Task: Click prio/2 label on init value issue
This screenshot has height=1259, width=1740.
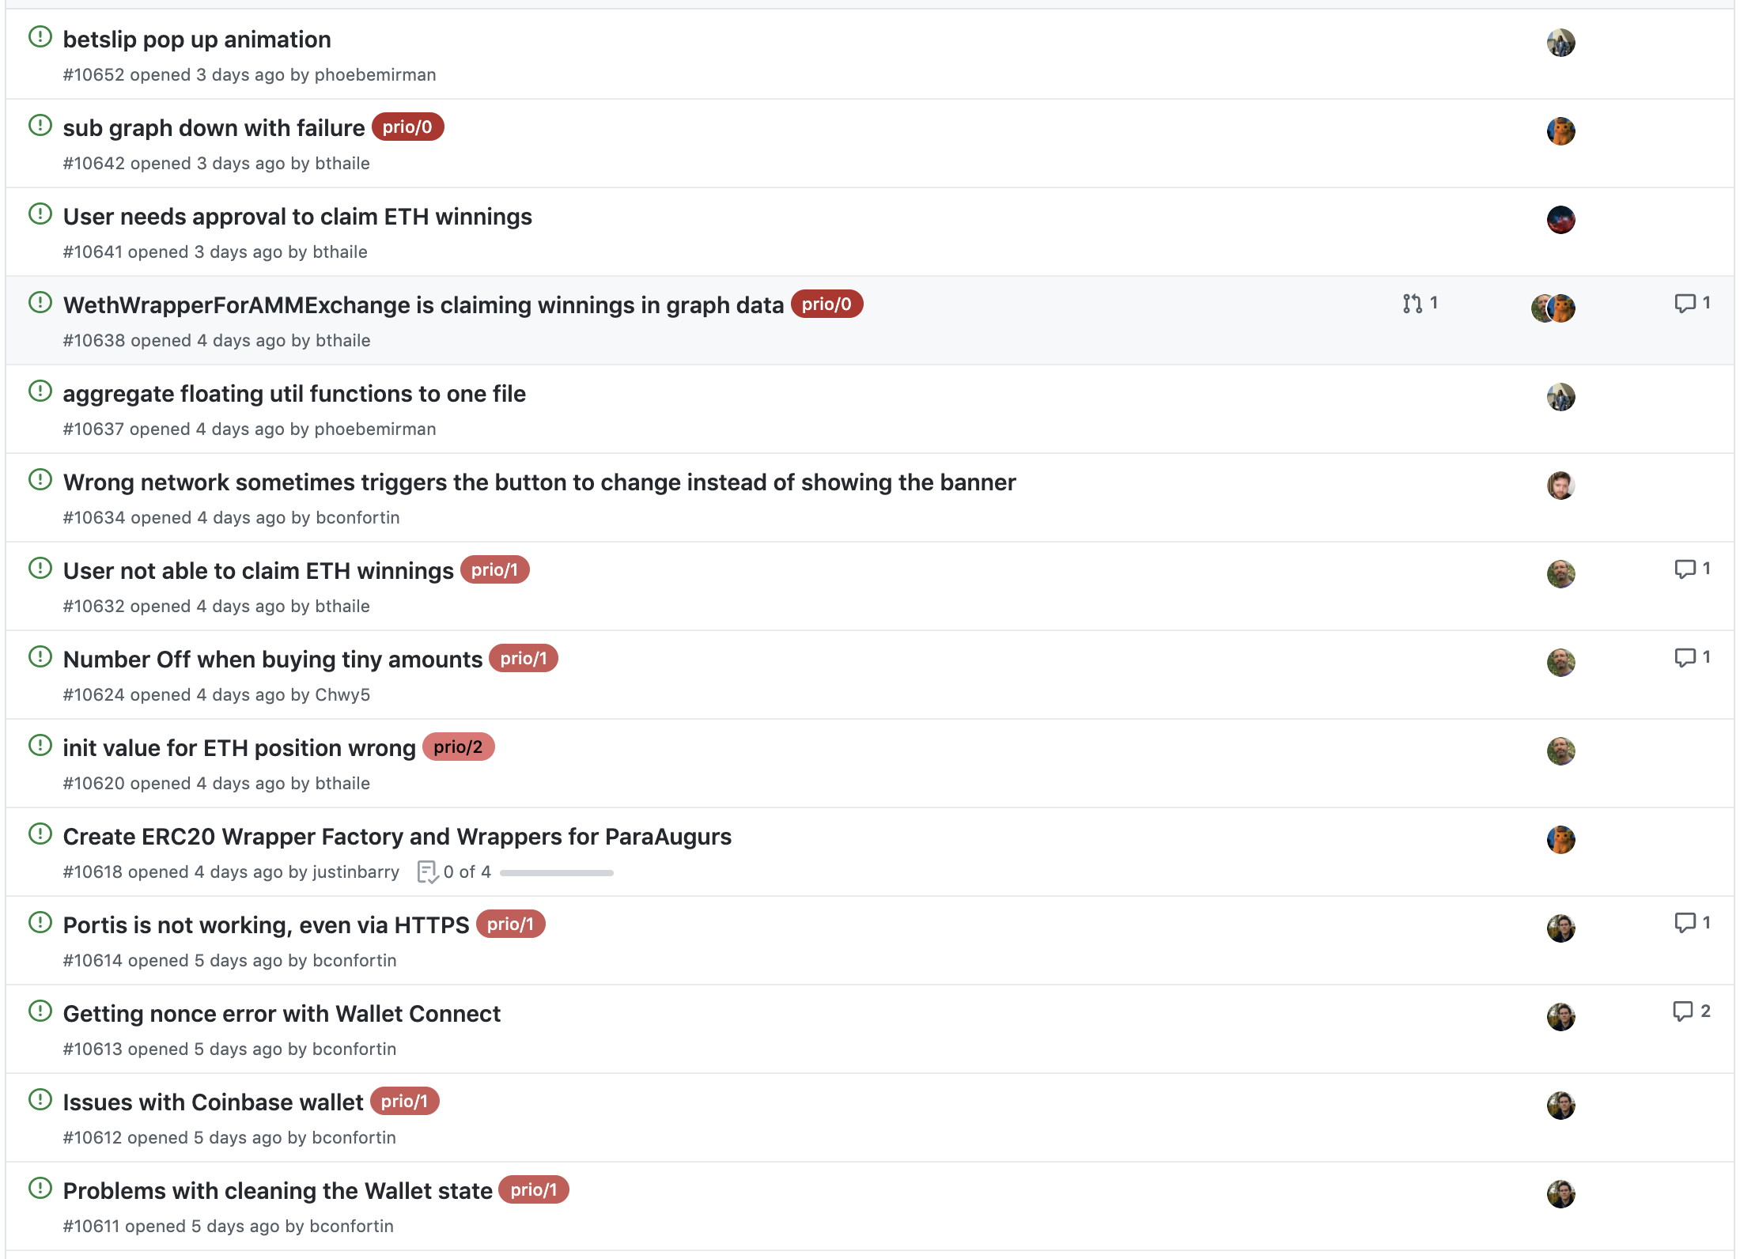Action: [458, 747]
